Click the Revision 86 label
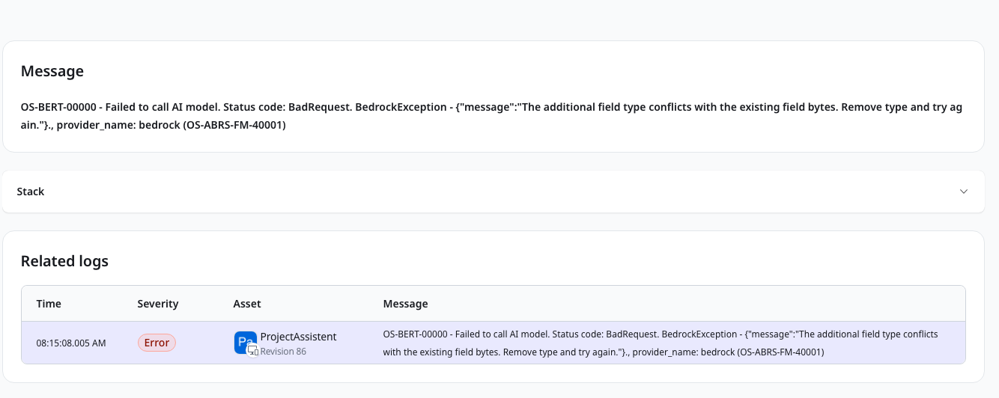Viewport: 999px width, 398px height. pos(283,351)
